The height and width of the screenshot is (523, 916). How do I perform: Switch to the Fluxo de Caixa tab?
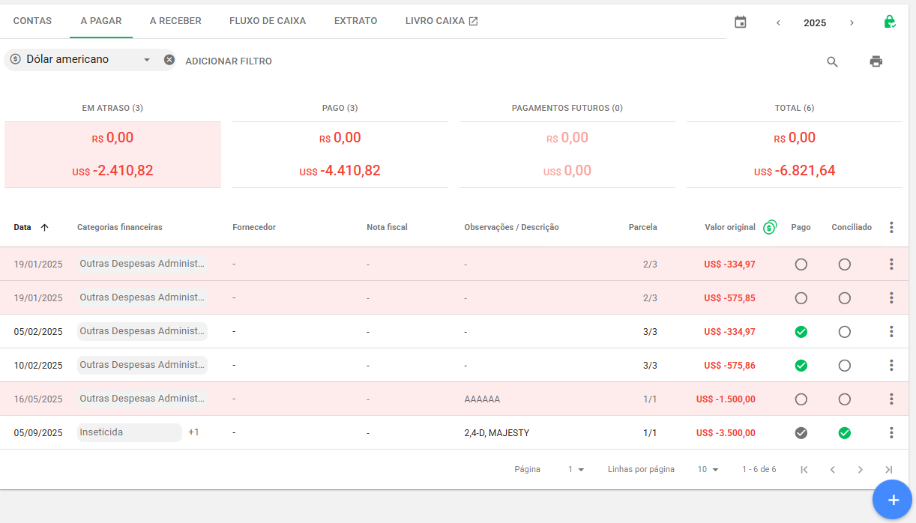(268, 21)
